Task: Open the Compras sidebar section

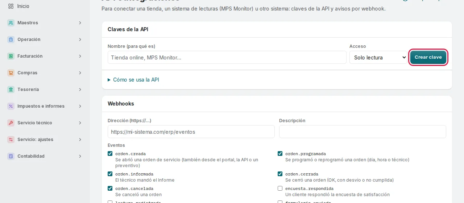Action: click(45, 73)
